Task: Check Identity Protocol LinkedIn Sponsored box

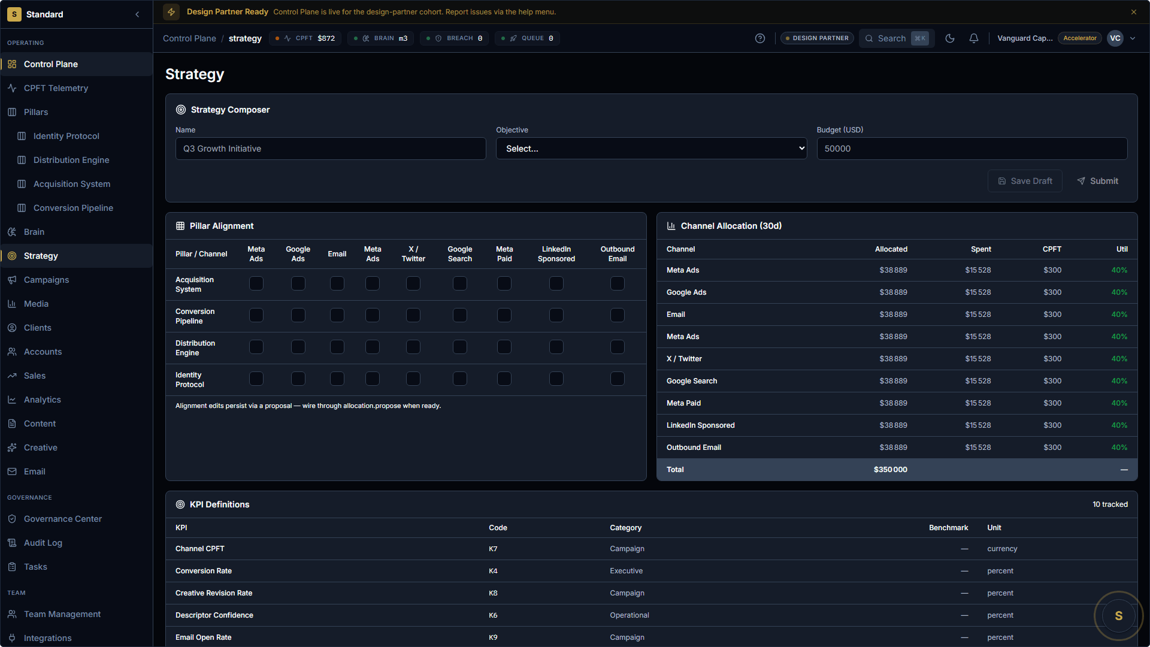Action: click(556, 379)
